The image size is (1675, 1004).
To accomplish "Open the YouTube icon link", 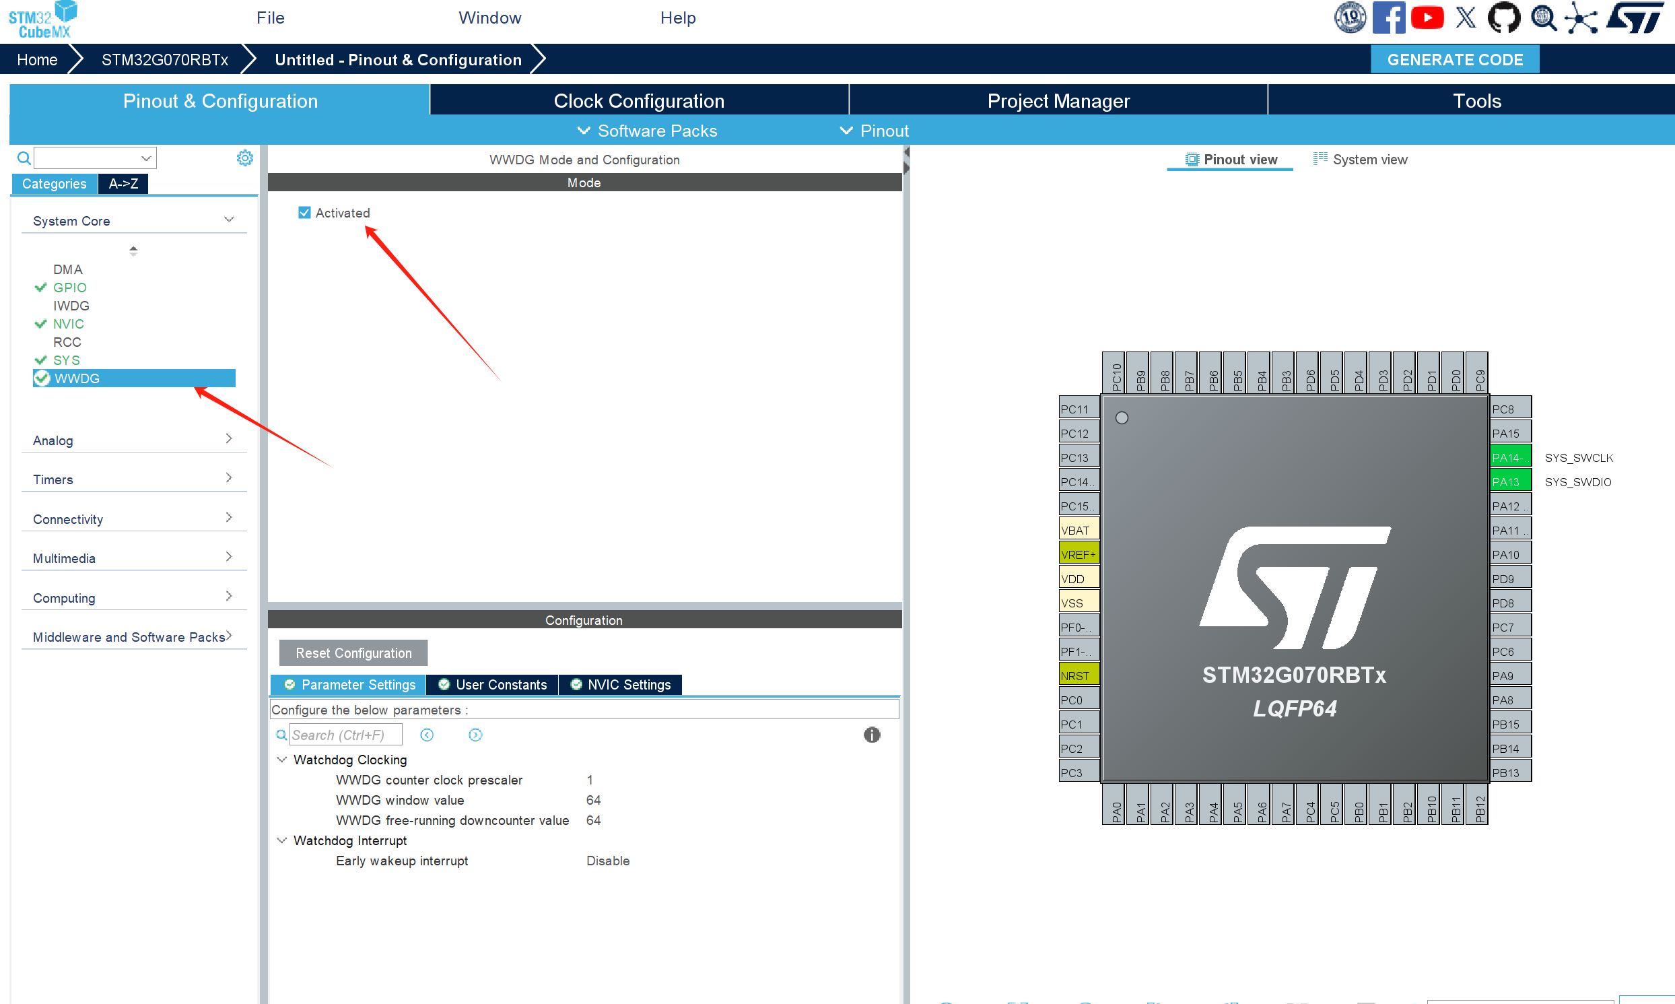I will tap(1427, 18).
